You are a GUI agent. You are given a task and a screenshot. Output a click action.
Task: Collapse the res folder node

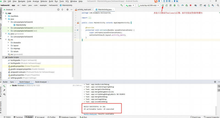(x=6, y=40)
